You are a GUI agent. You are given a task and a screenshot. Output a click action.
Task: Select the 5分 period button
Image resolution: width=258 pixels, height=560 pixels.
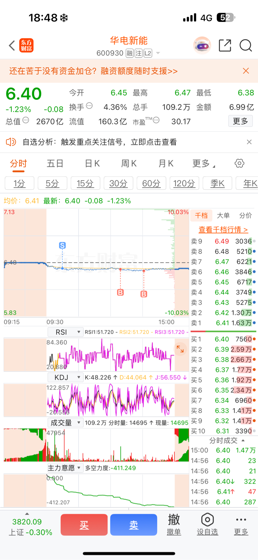pos(52,183)
